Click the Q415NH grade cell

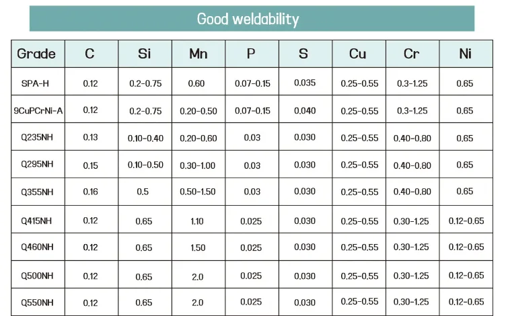click(x=37, y=221)
